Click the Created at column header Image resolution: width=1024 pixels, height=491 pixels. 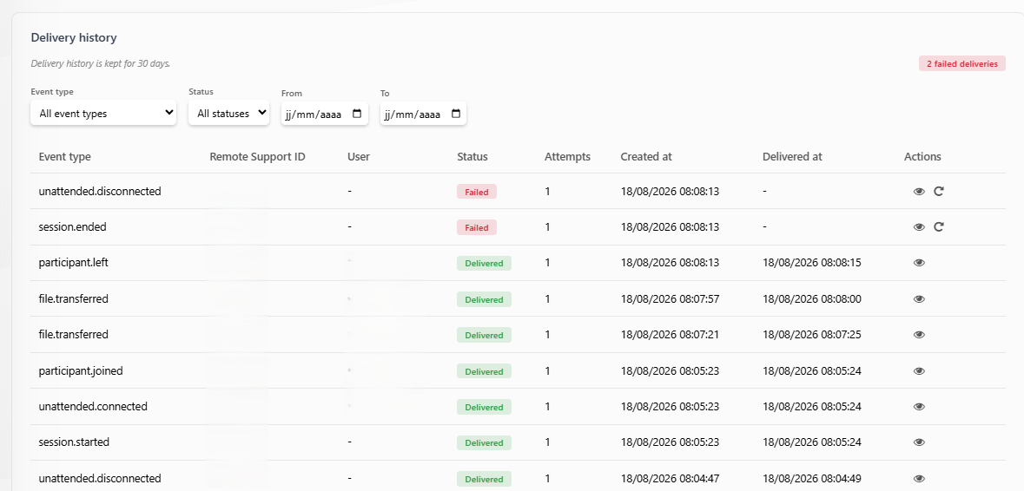(646, 156)
